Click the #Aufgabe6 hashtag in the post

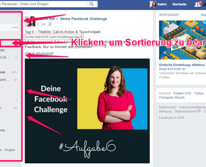tap(45, 53)
